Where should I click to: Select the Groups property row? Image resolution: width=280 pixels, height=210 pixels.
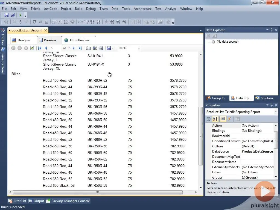240,177
